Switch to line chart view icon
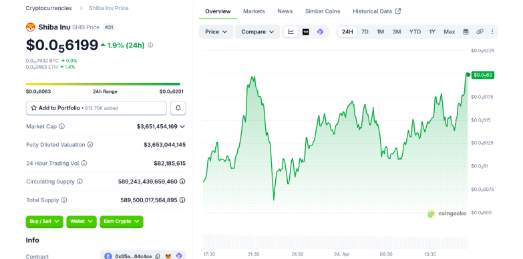Viewport: 523px width, 259px height. tap(291, 31)
